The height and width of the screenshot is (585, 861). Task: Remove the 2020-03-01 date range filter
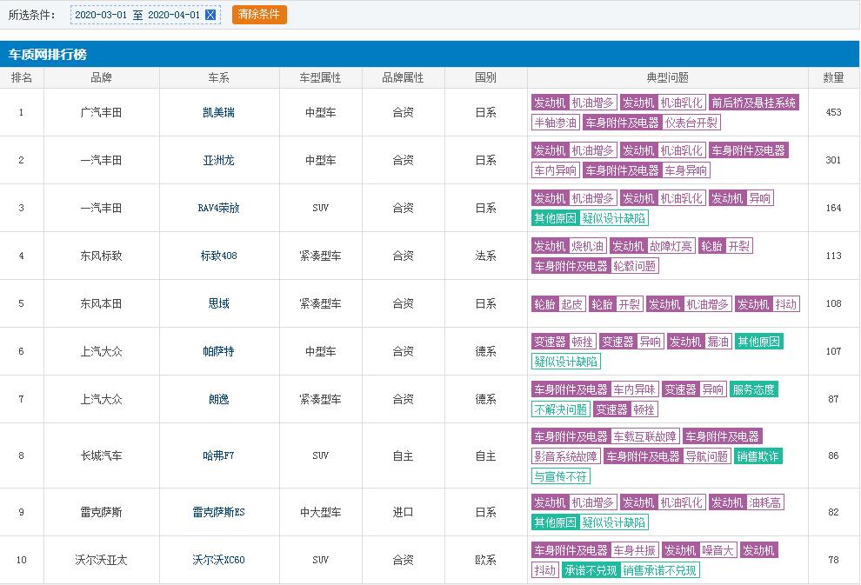tap(210, 15)
